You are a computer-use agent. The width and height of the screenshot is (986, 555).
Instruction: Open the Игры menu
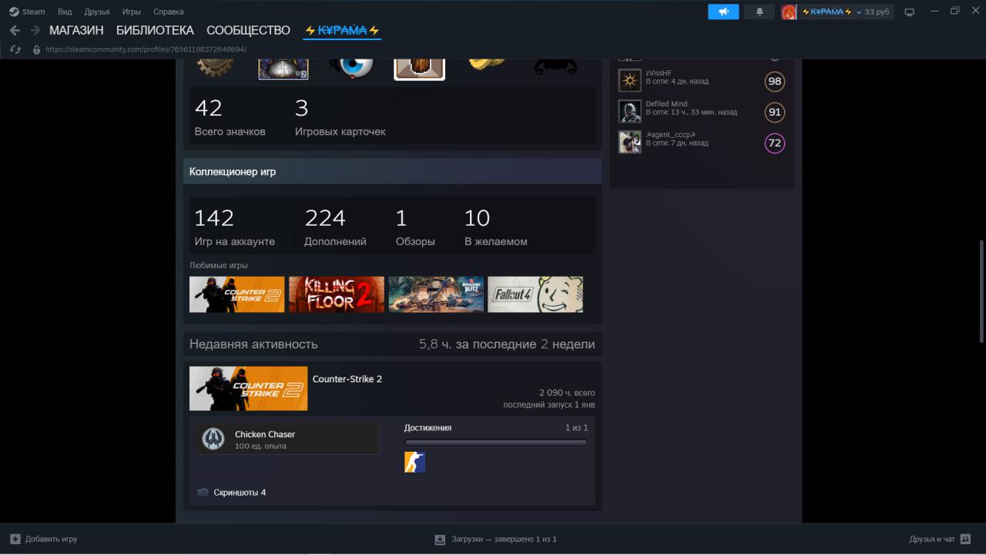[132, 12]
